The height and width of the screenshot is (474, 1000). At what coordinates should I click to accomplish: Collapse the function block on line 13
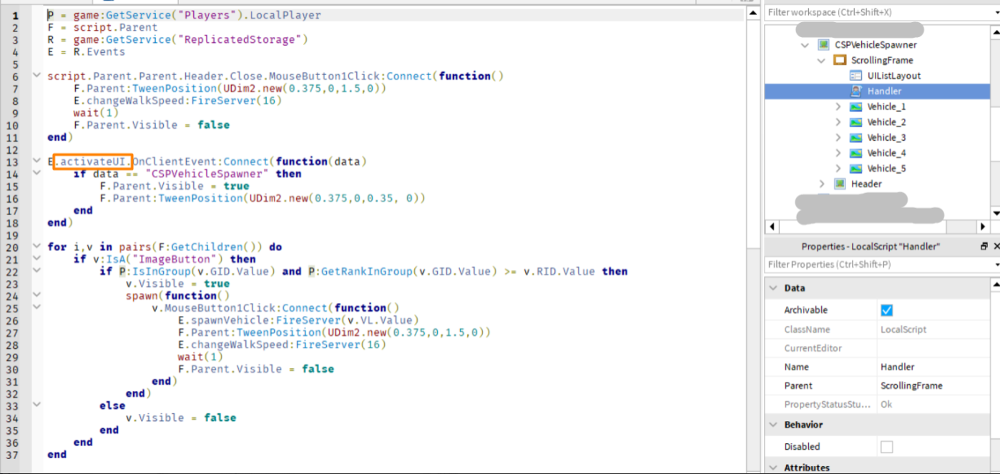click(36, 161)
